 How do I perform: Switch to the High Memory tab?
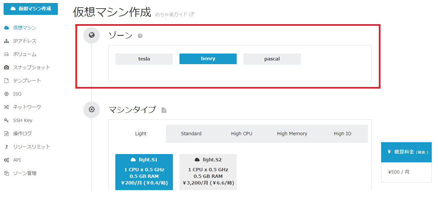pyautogui.click(x=292, y=134)
